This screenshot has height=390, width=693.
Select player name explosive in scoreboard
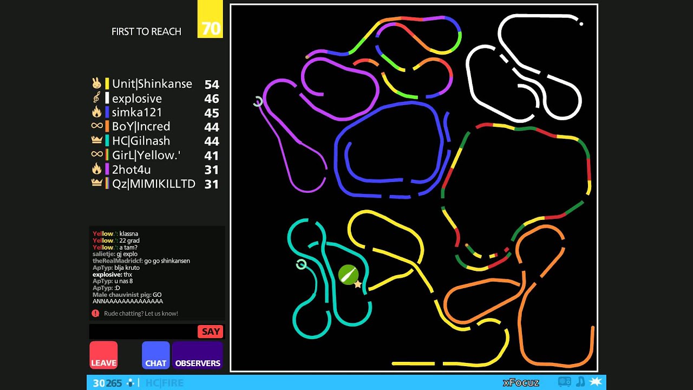tap(137, 99)
